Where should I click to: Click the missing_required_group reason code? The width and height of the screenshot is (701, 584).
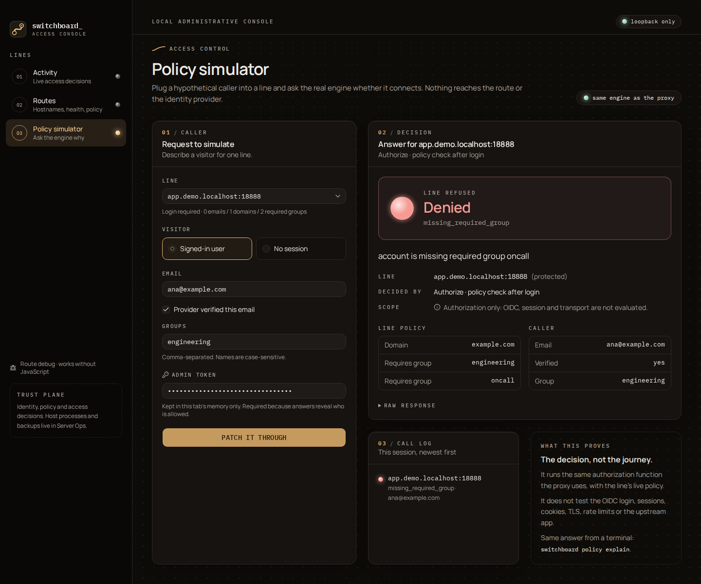[466, 222]
